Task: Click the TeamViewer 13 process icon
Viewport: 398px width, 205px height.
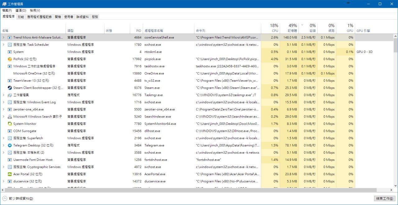Action: pos(10,81)
